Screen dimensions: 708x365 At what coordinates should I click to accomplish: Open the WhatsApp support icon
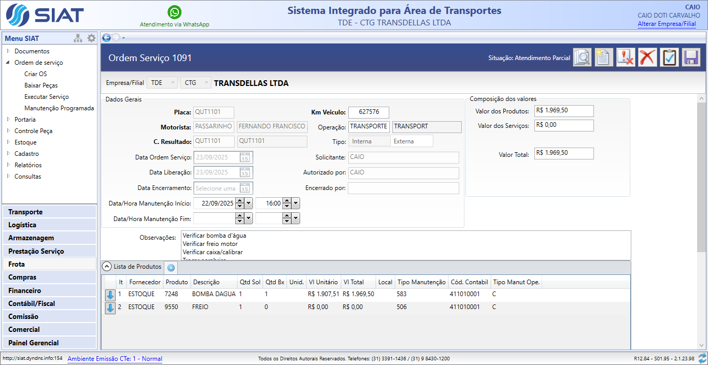pos(175,12)
